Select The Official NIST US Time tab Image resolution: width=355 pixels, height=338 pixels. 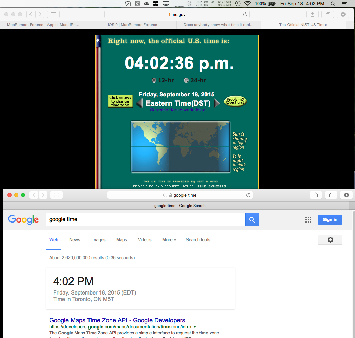tap(303, 25)
